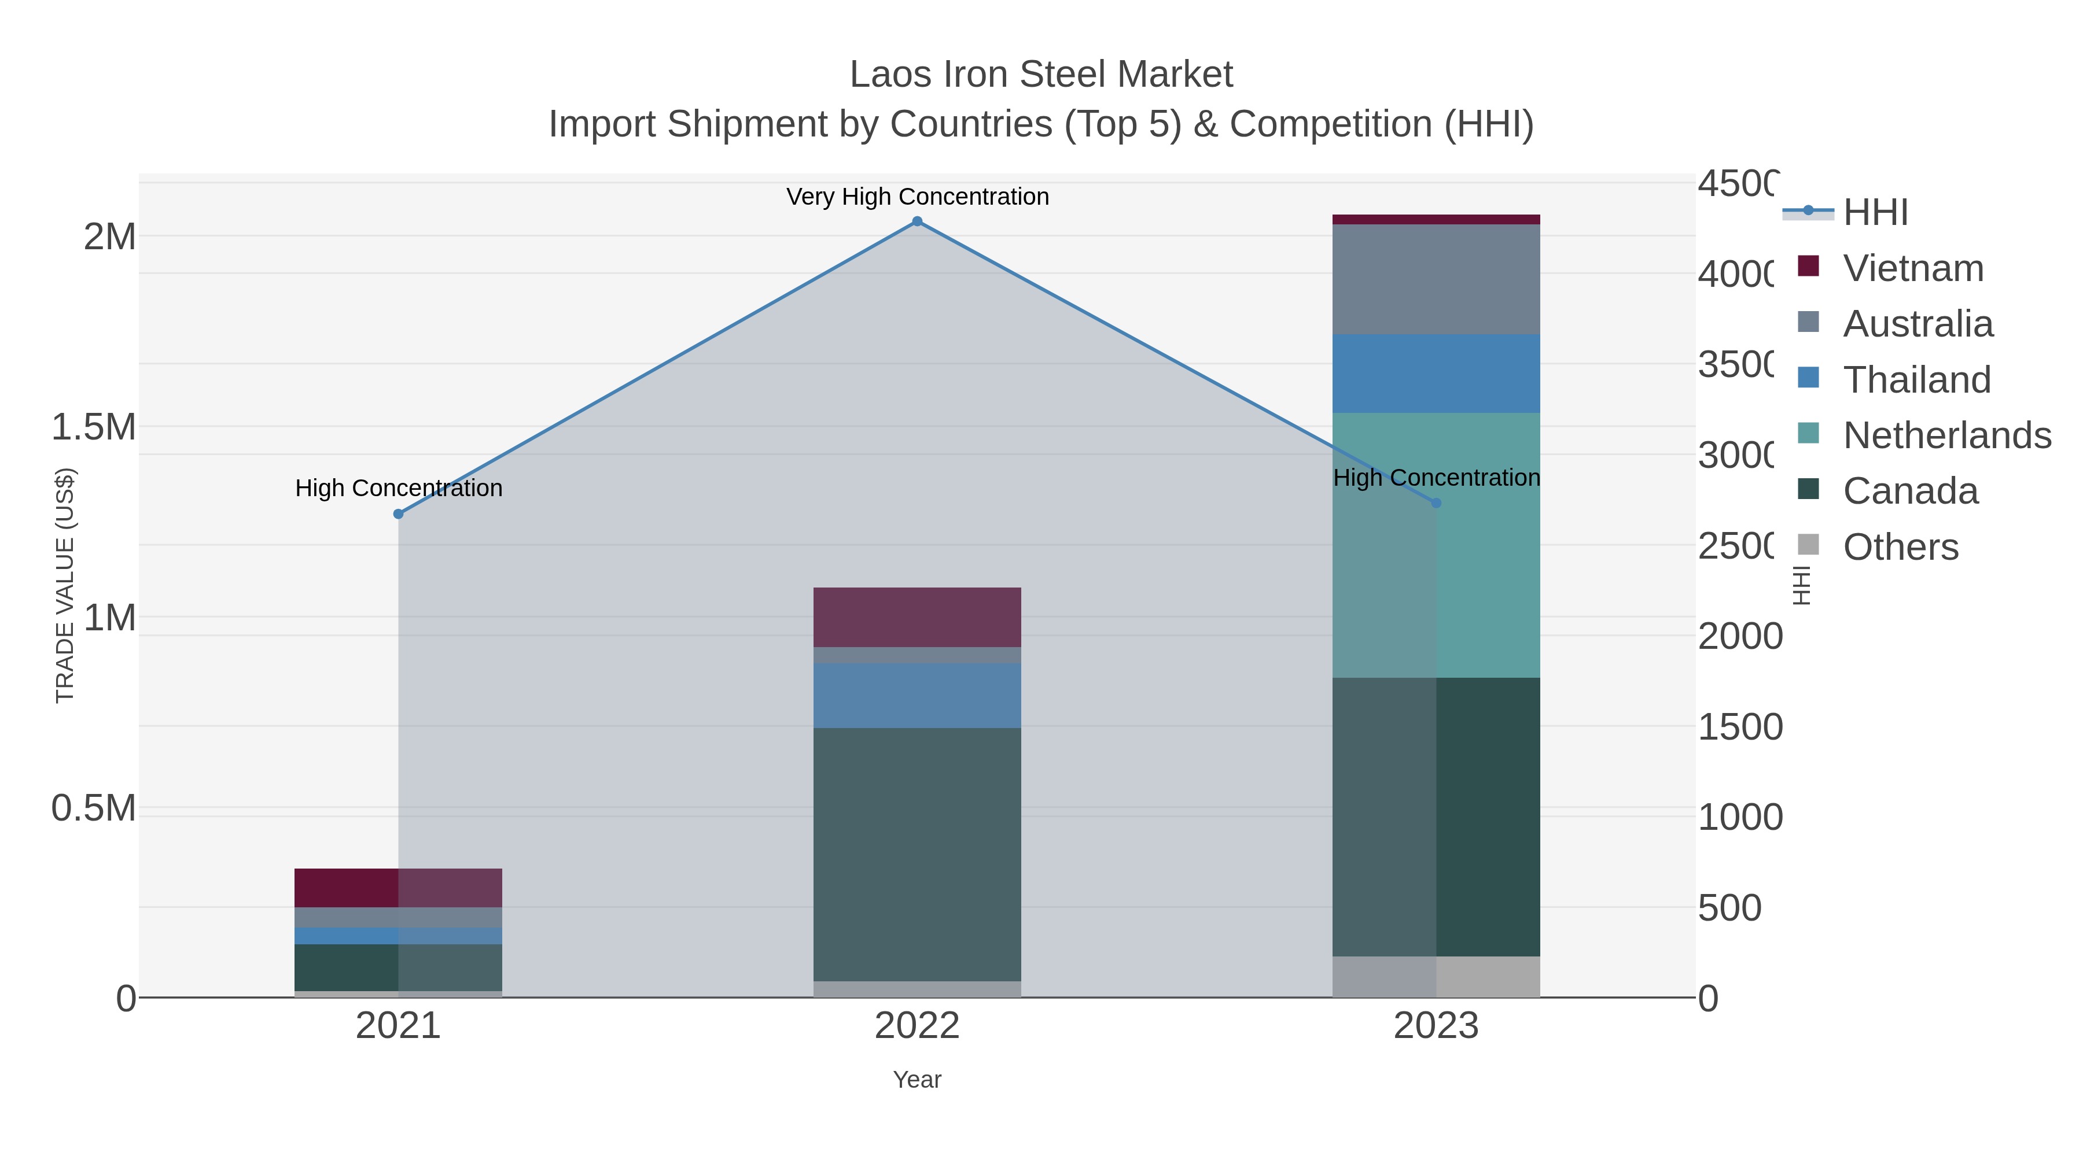
Task: Click the '500' HHI axis tick label
Action: tap(1729, 907)
